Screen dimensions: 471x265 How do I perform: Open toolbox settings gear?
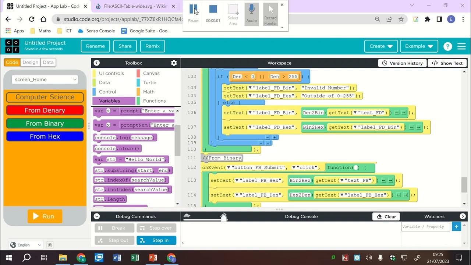[174, 63]
